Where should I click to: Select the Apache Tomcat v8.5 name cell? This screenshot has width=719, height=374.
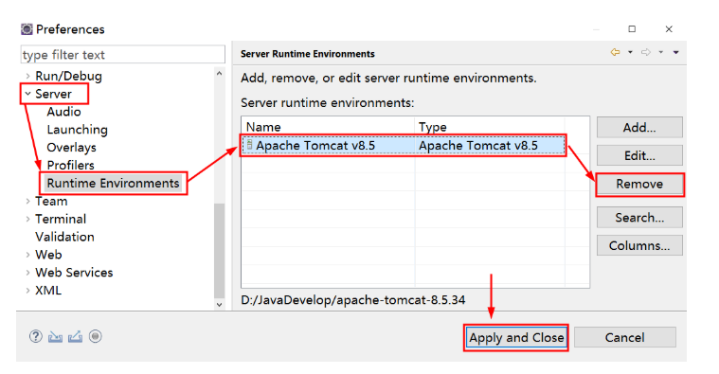point(329,145)
